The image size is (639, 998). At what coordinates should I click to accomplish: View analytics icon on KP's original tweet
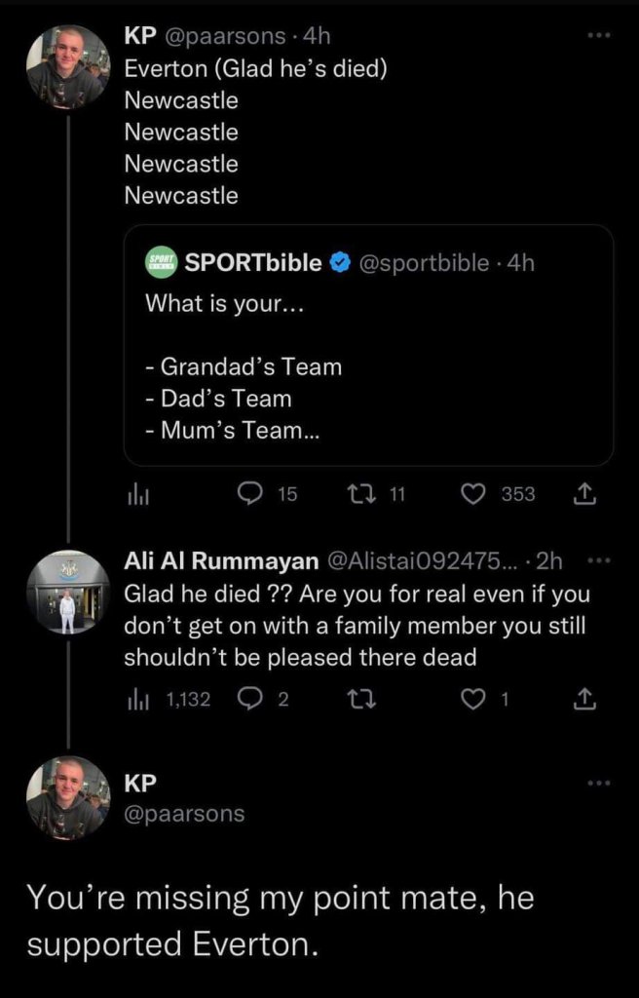[x=134, y=495]
